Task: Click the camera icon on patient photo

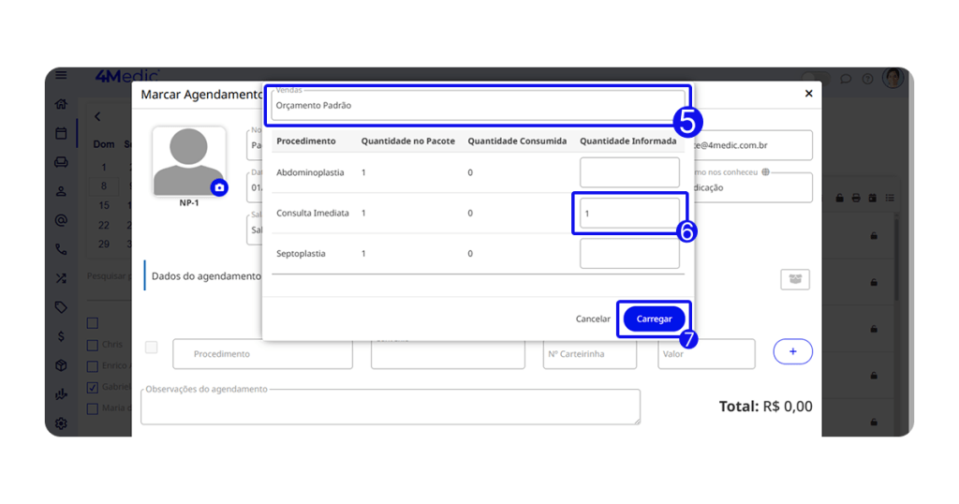Action: (x=219, y=187)
